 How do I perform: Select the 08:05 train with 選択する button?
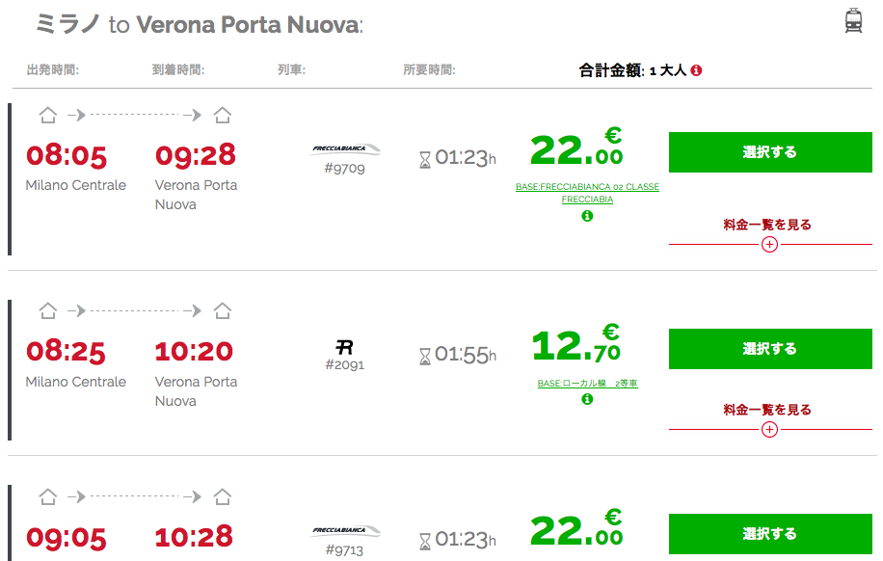coord(770,152)
